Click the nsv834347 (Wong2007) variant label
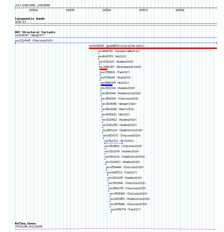 point(30,35)
